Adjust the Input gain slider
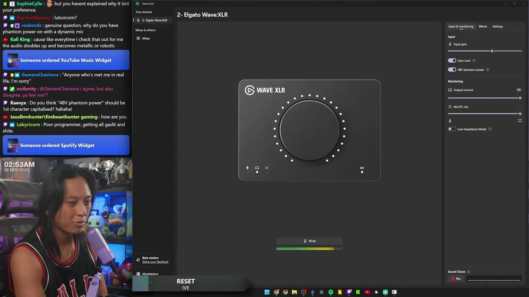 485,51
